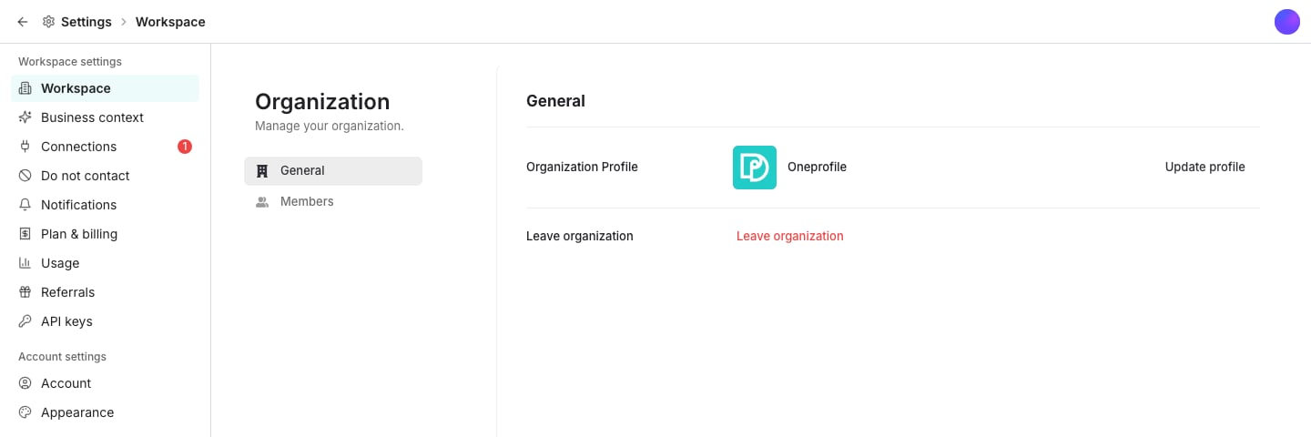Click the Plan & billing receipt icon
Viewport: 1311px width, 437px height.
point(25,234)
